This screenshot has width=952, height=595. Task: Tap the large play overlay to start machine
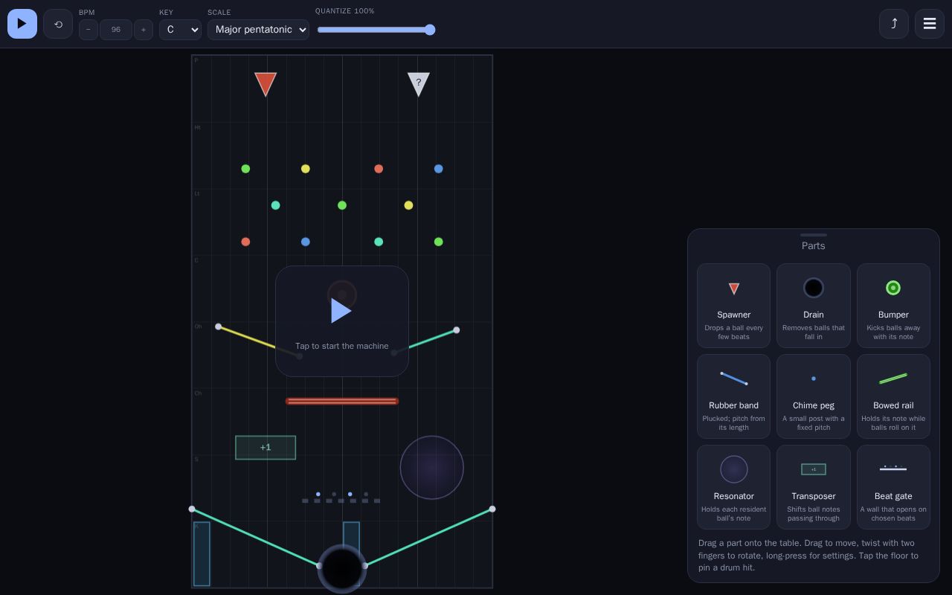coord(342,321)
